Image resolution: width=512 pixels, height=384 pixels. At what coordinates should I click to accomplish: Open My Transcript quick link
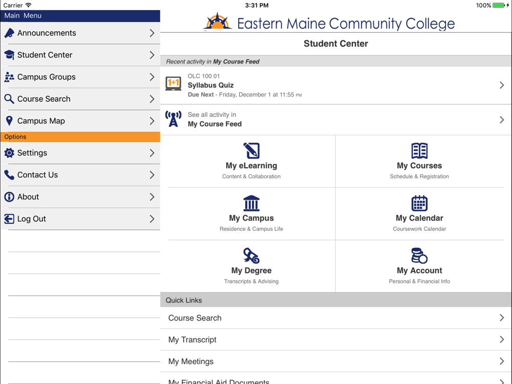tap(336, 339)
